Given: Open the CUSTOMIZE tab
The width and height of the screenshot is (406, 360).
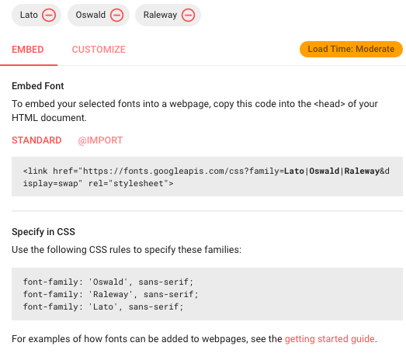Looking at the screenshot, I should point(99,50).
